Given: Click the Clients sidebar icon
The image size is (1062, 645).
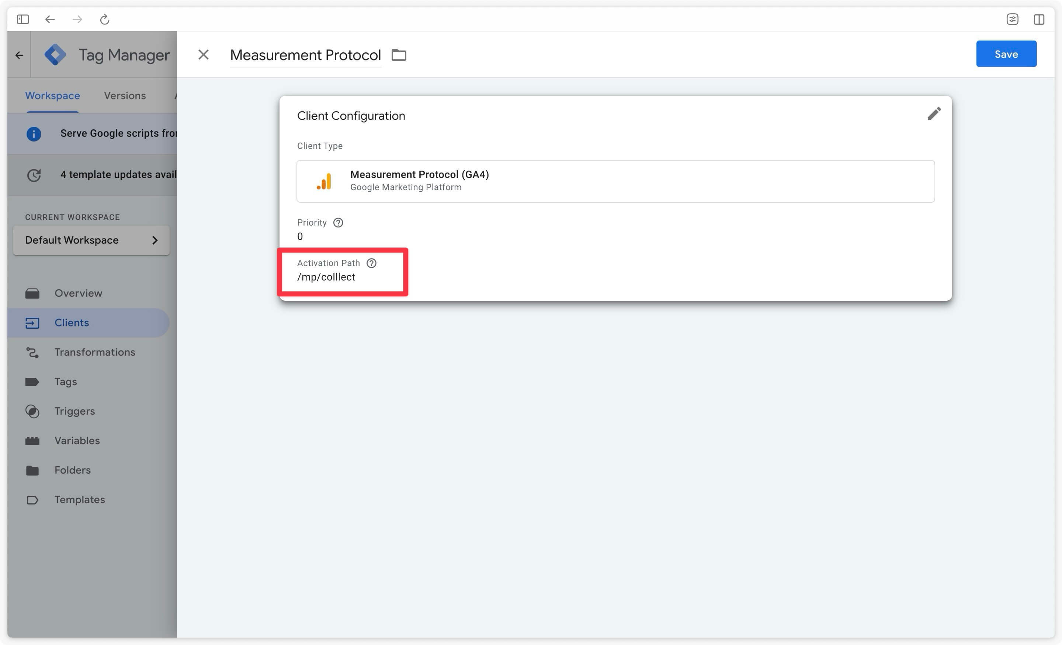Looking at the screenshot, I should (x=32, y=323).
